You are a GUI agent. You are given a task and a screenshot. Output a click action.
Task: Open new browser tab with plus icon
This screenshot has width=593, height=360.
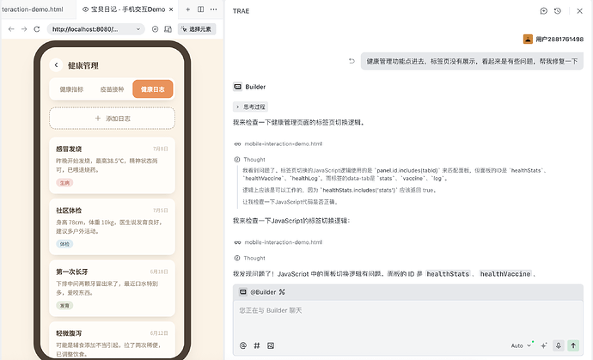[x=187, y=9]
